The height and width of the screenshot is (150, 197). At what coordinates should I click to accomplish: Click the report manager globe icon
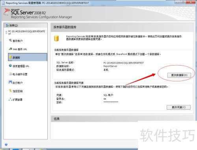(10, 66)
